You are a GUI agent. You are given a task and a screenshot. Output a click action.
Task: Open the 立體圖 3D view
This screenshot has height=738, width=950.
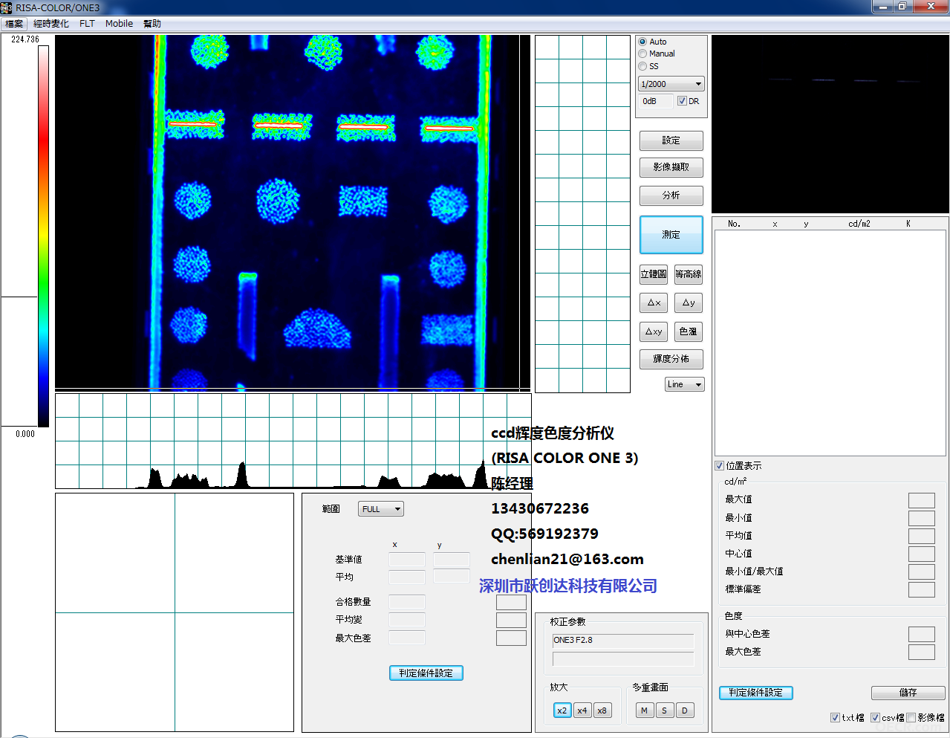[653, 274]
